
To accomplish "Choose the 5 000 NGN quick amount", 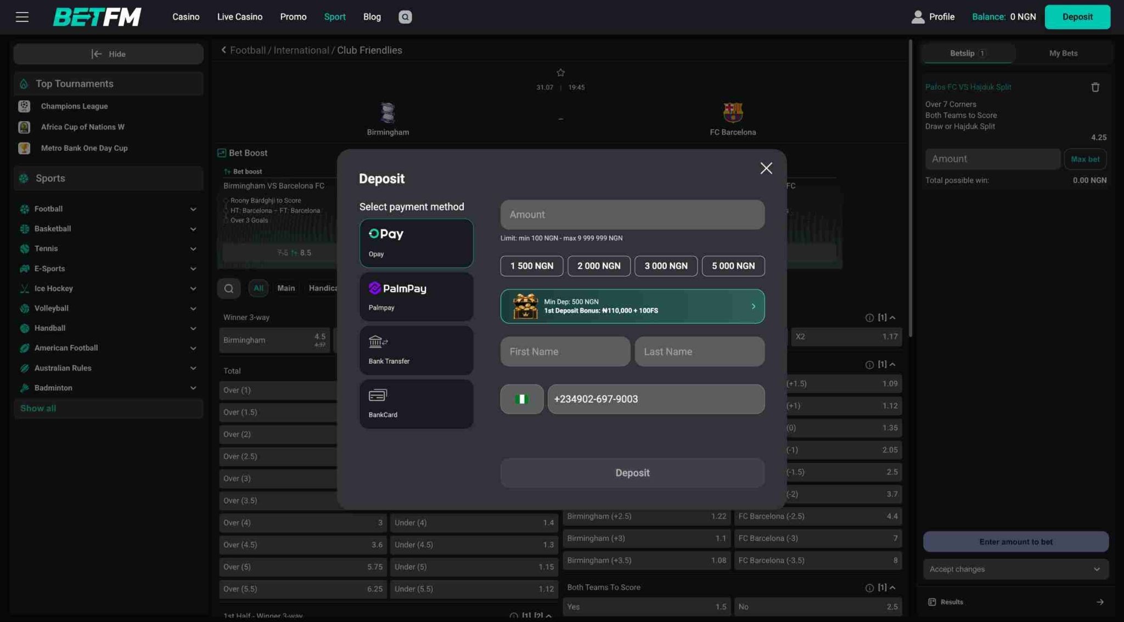I will (733, 266).
